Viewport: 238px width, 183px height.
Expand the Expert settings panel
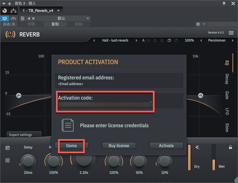[x=24, y=134]
